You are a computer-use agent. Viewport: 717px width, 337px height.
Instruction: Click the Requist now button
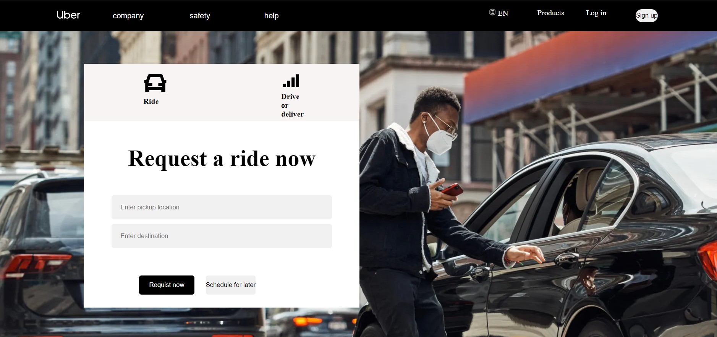coord(167,285)
